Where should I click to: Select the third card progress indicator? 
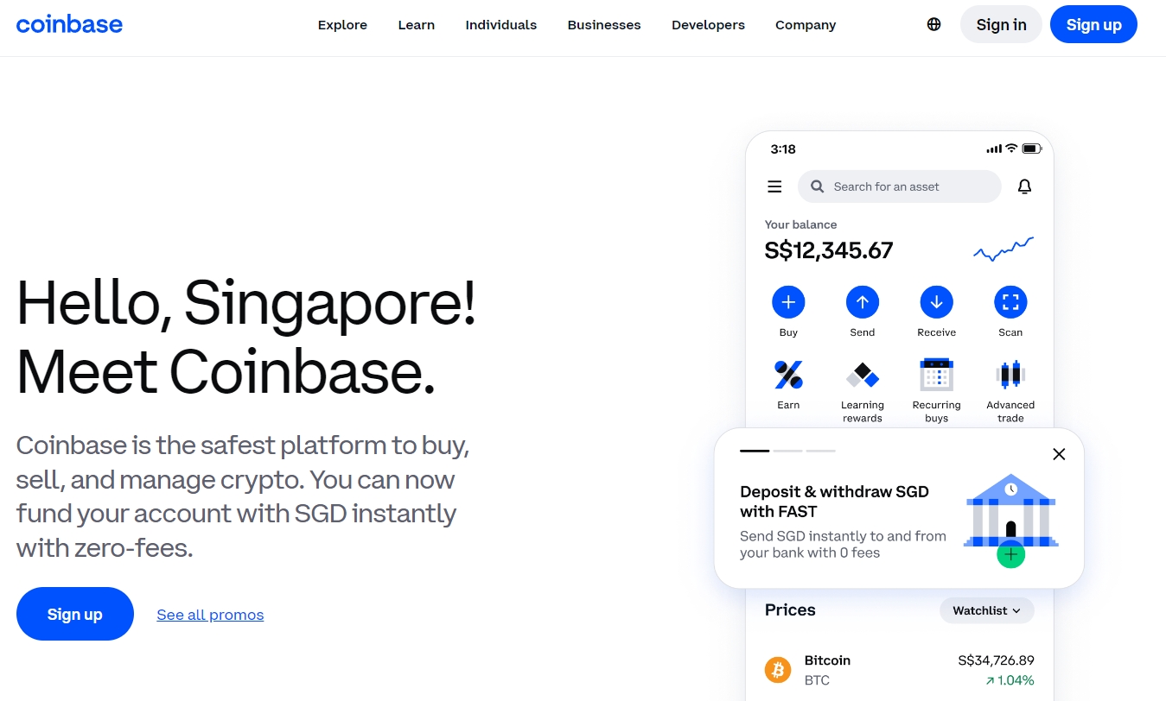(x=820, y=451)
